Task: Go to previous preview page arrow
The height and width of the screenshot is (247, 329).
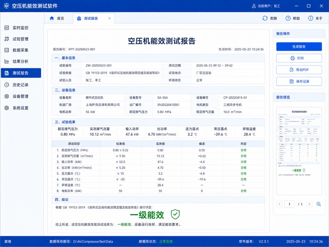Action: click(x=279, y=204)
